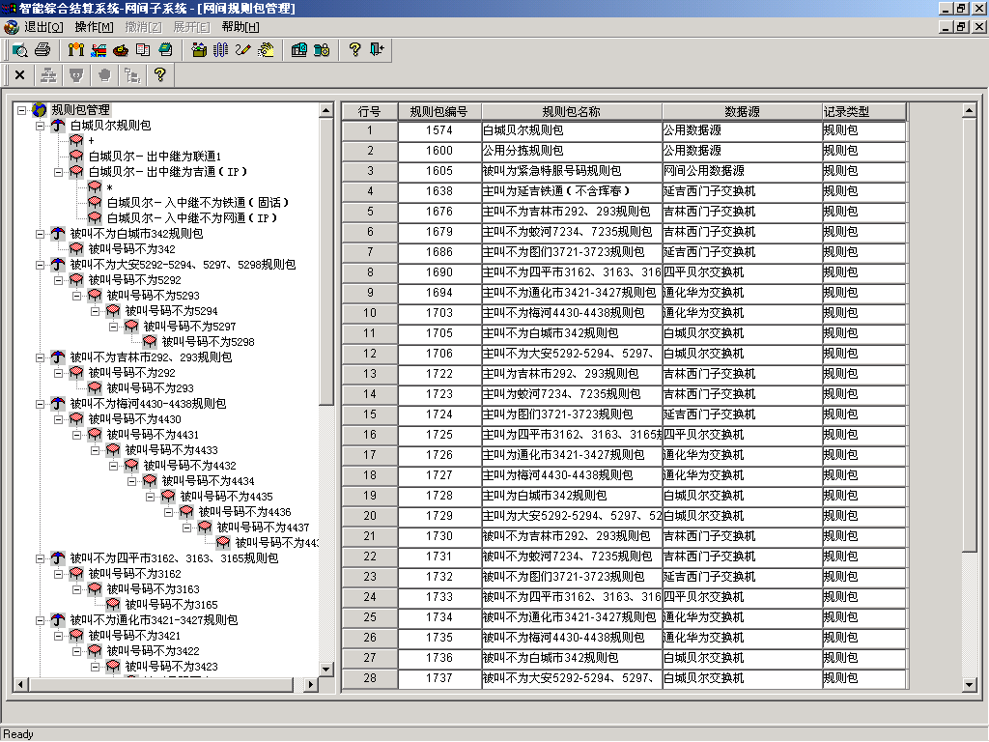This screenshot has height=742, width=989.
Task: Click the red basket icon in the toolbar
Action: (x=121, y=49)
